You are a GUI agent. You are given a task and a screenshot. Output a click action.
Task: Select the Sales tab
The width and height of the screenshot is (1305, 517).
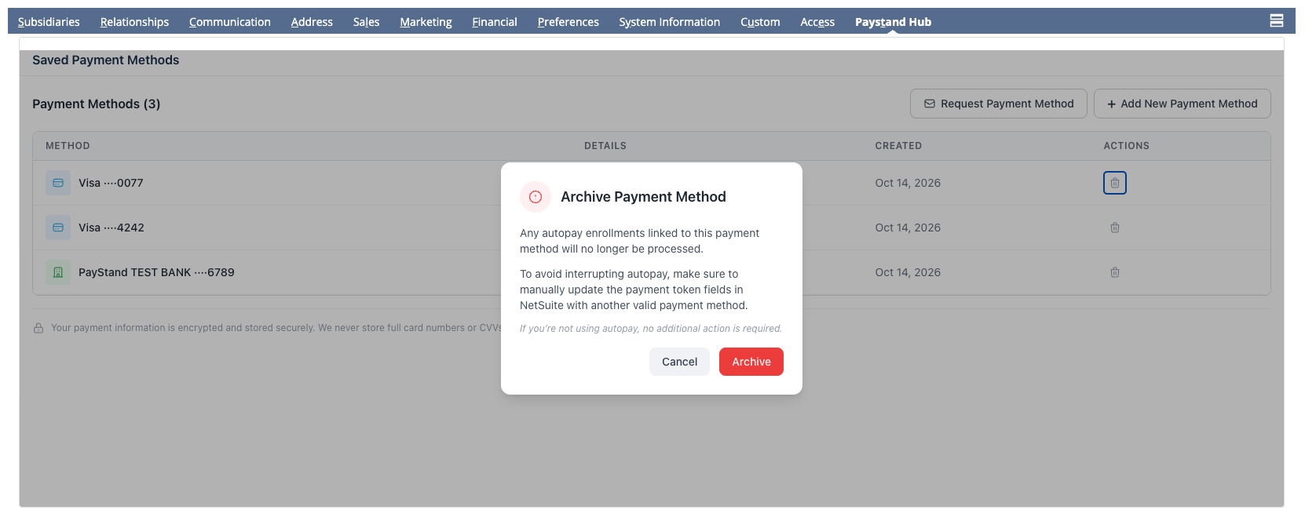(366, 22)
